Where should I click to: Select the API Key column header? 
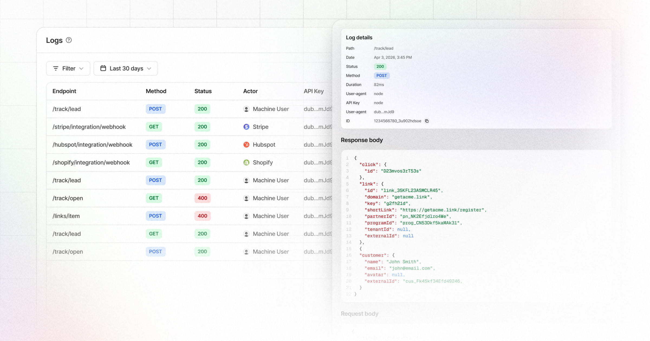tap(314, 91)
